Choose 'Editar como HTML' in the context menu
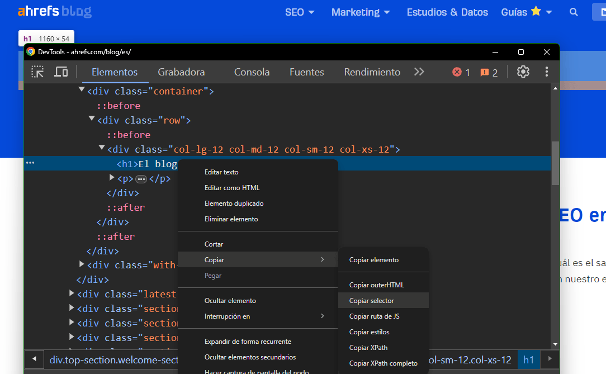Viewport: 606px width, 374px height. (x=233, y=188)
